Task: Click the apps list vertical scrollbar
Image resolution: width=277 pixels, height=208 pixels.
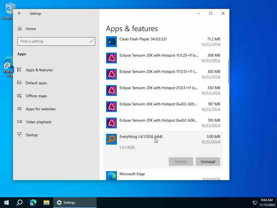Action: coord(228,71)
